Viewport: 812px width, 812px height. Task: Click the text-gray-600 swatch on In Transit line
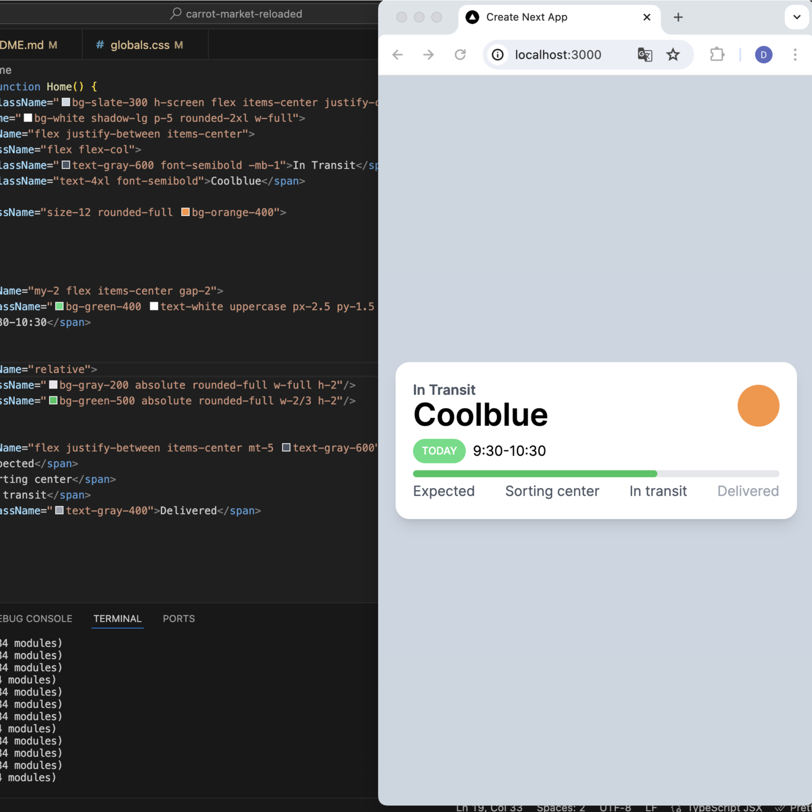pos(66,165)
